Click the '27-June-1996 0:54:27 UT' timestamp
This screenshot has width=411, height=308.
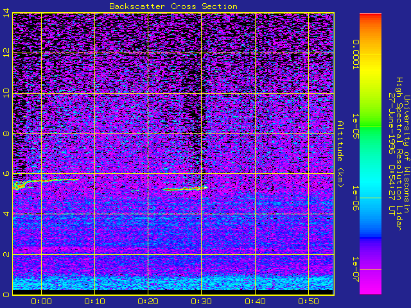392,154
